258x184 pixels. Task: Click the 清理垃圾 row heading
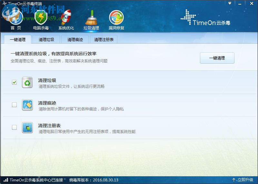pos(47,80)
